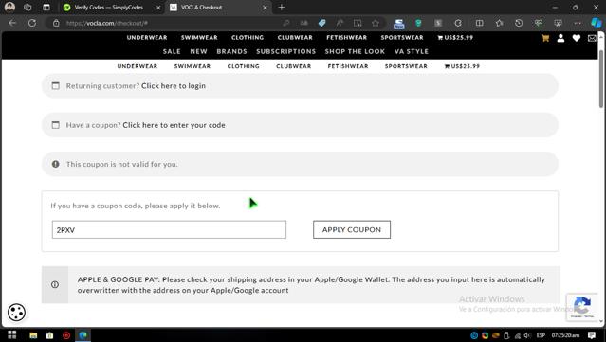This screenshot has width=606, height=342.
Task: Switch to Verify Codes — SimplyCodes tab
Action: 108,8
